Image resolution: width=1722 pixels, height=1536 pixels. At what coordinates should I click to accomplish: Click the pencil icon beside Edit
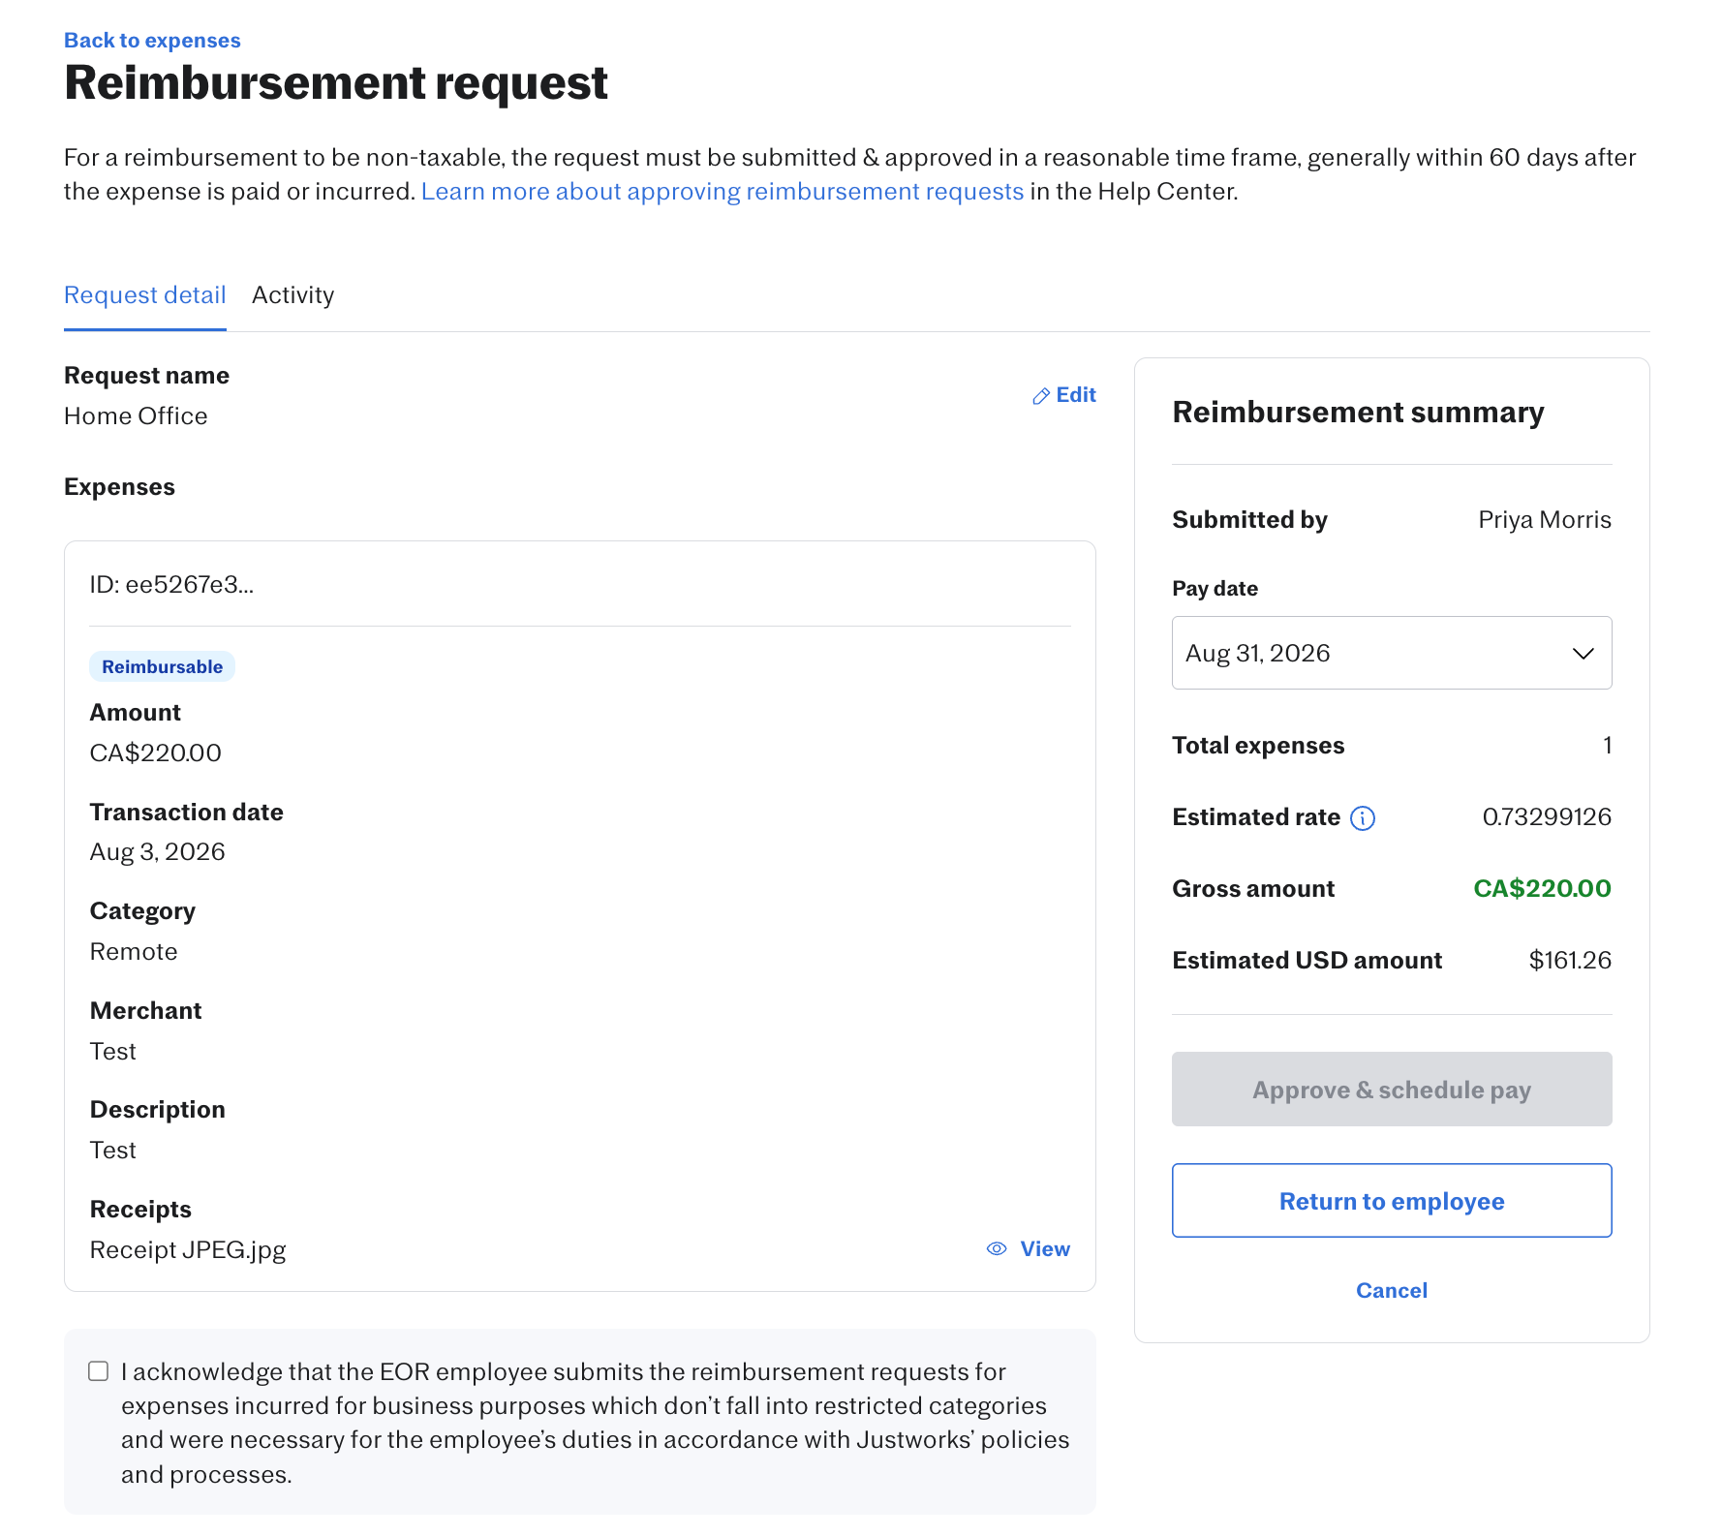point(1041,396)
